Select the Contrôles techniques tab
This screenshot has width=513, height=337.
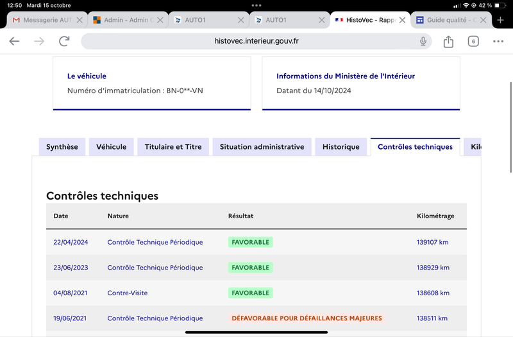[415, 147]
